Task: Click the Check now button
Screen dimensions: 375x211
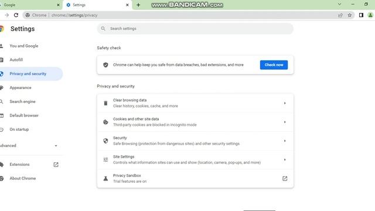Action: pos(274,65)
